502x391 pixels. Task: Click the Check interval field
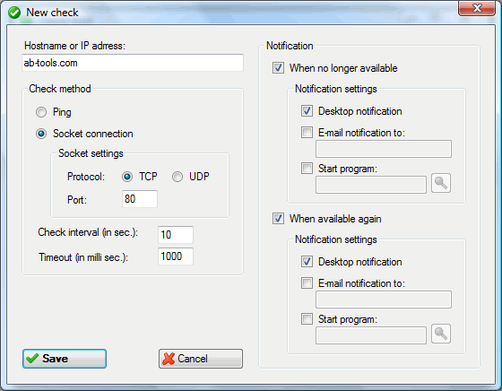point(176,235)
